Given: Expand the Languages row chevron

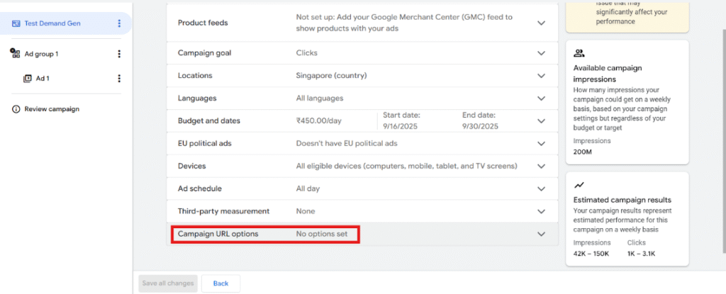Looking at the screenshot, I should click(542, 98).
